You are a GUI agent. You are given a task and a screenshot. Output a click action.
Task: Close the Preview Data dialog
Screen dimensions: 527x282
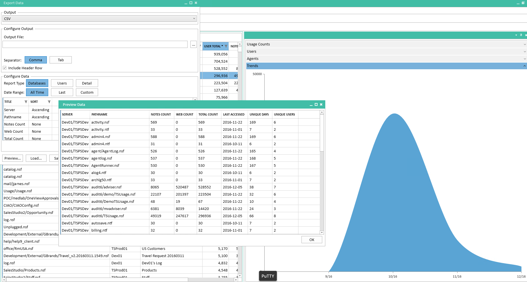pyautogui.click(x=321, y=104)
